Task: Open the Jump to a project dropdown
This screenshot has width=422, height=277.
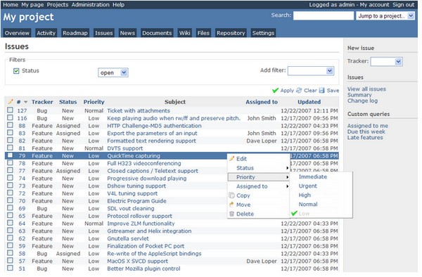Action: [385, 16]
